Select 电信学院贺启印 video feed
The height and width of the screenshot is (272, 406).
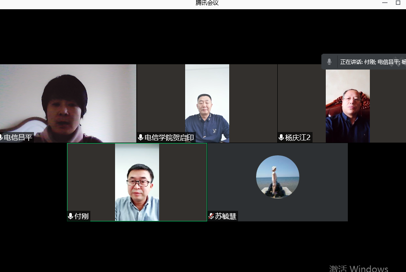207,103
